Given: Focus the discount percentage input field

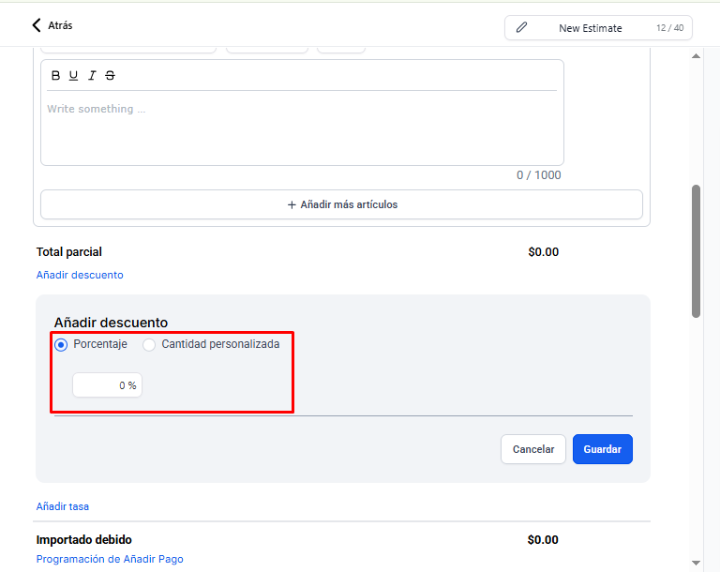Looking at the screenshot, I should [108, 385].
